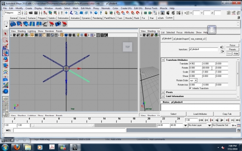The image size is (242, 151).
Task: Click the select camera icon in top view
Action: 14,35
